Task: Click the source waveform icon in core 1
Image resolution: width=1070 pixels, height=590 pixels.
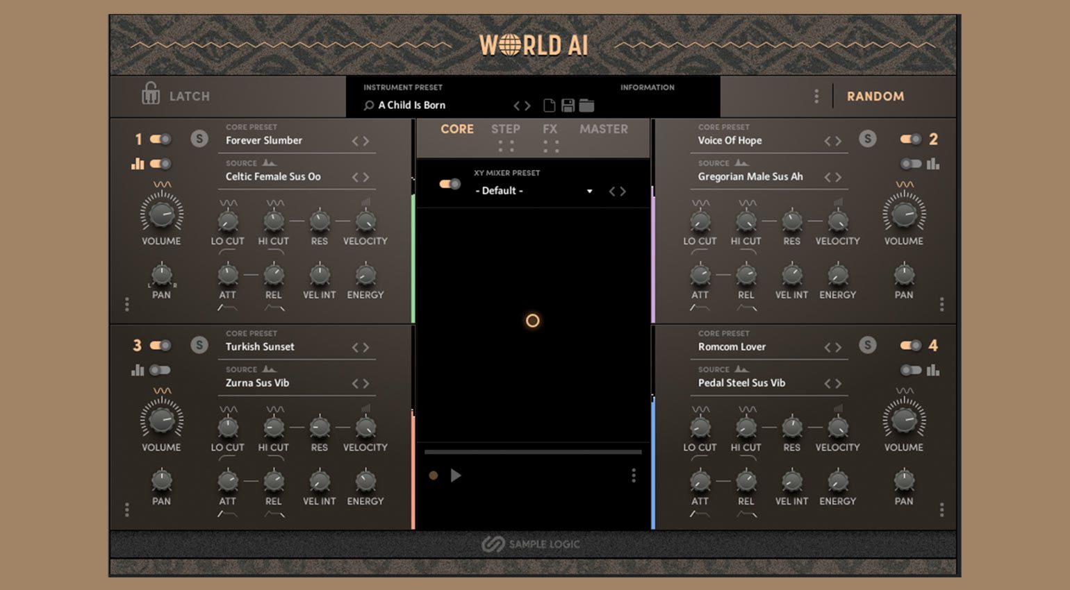Action: click(x=269, y=163)
